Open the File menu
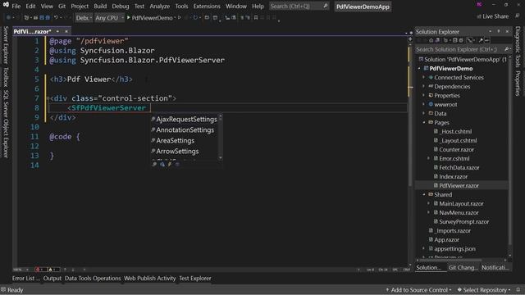525x295 pixels. point(16,6)
